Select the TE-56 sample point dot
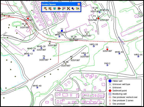This screenshot has height=107, width=144. click(95, 10)
